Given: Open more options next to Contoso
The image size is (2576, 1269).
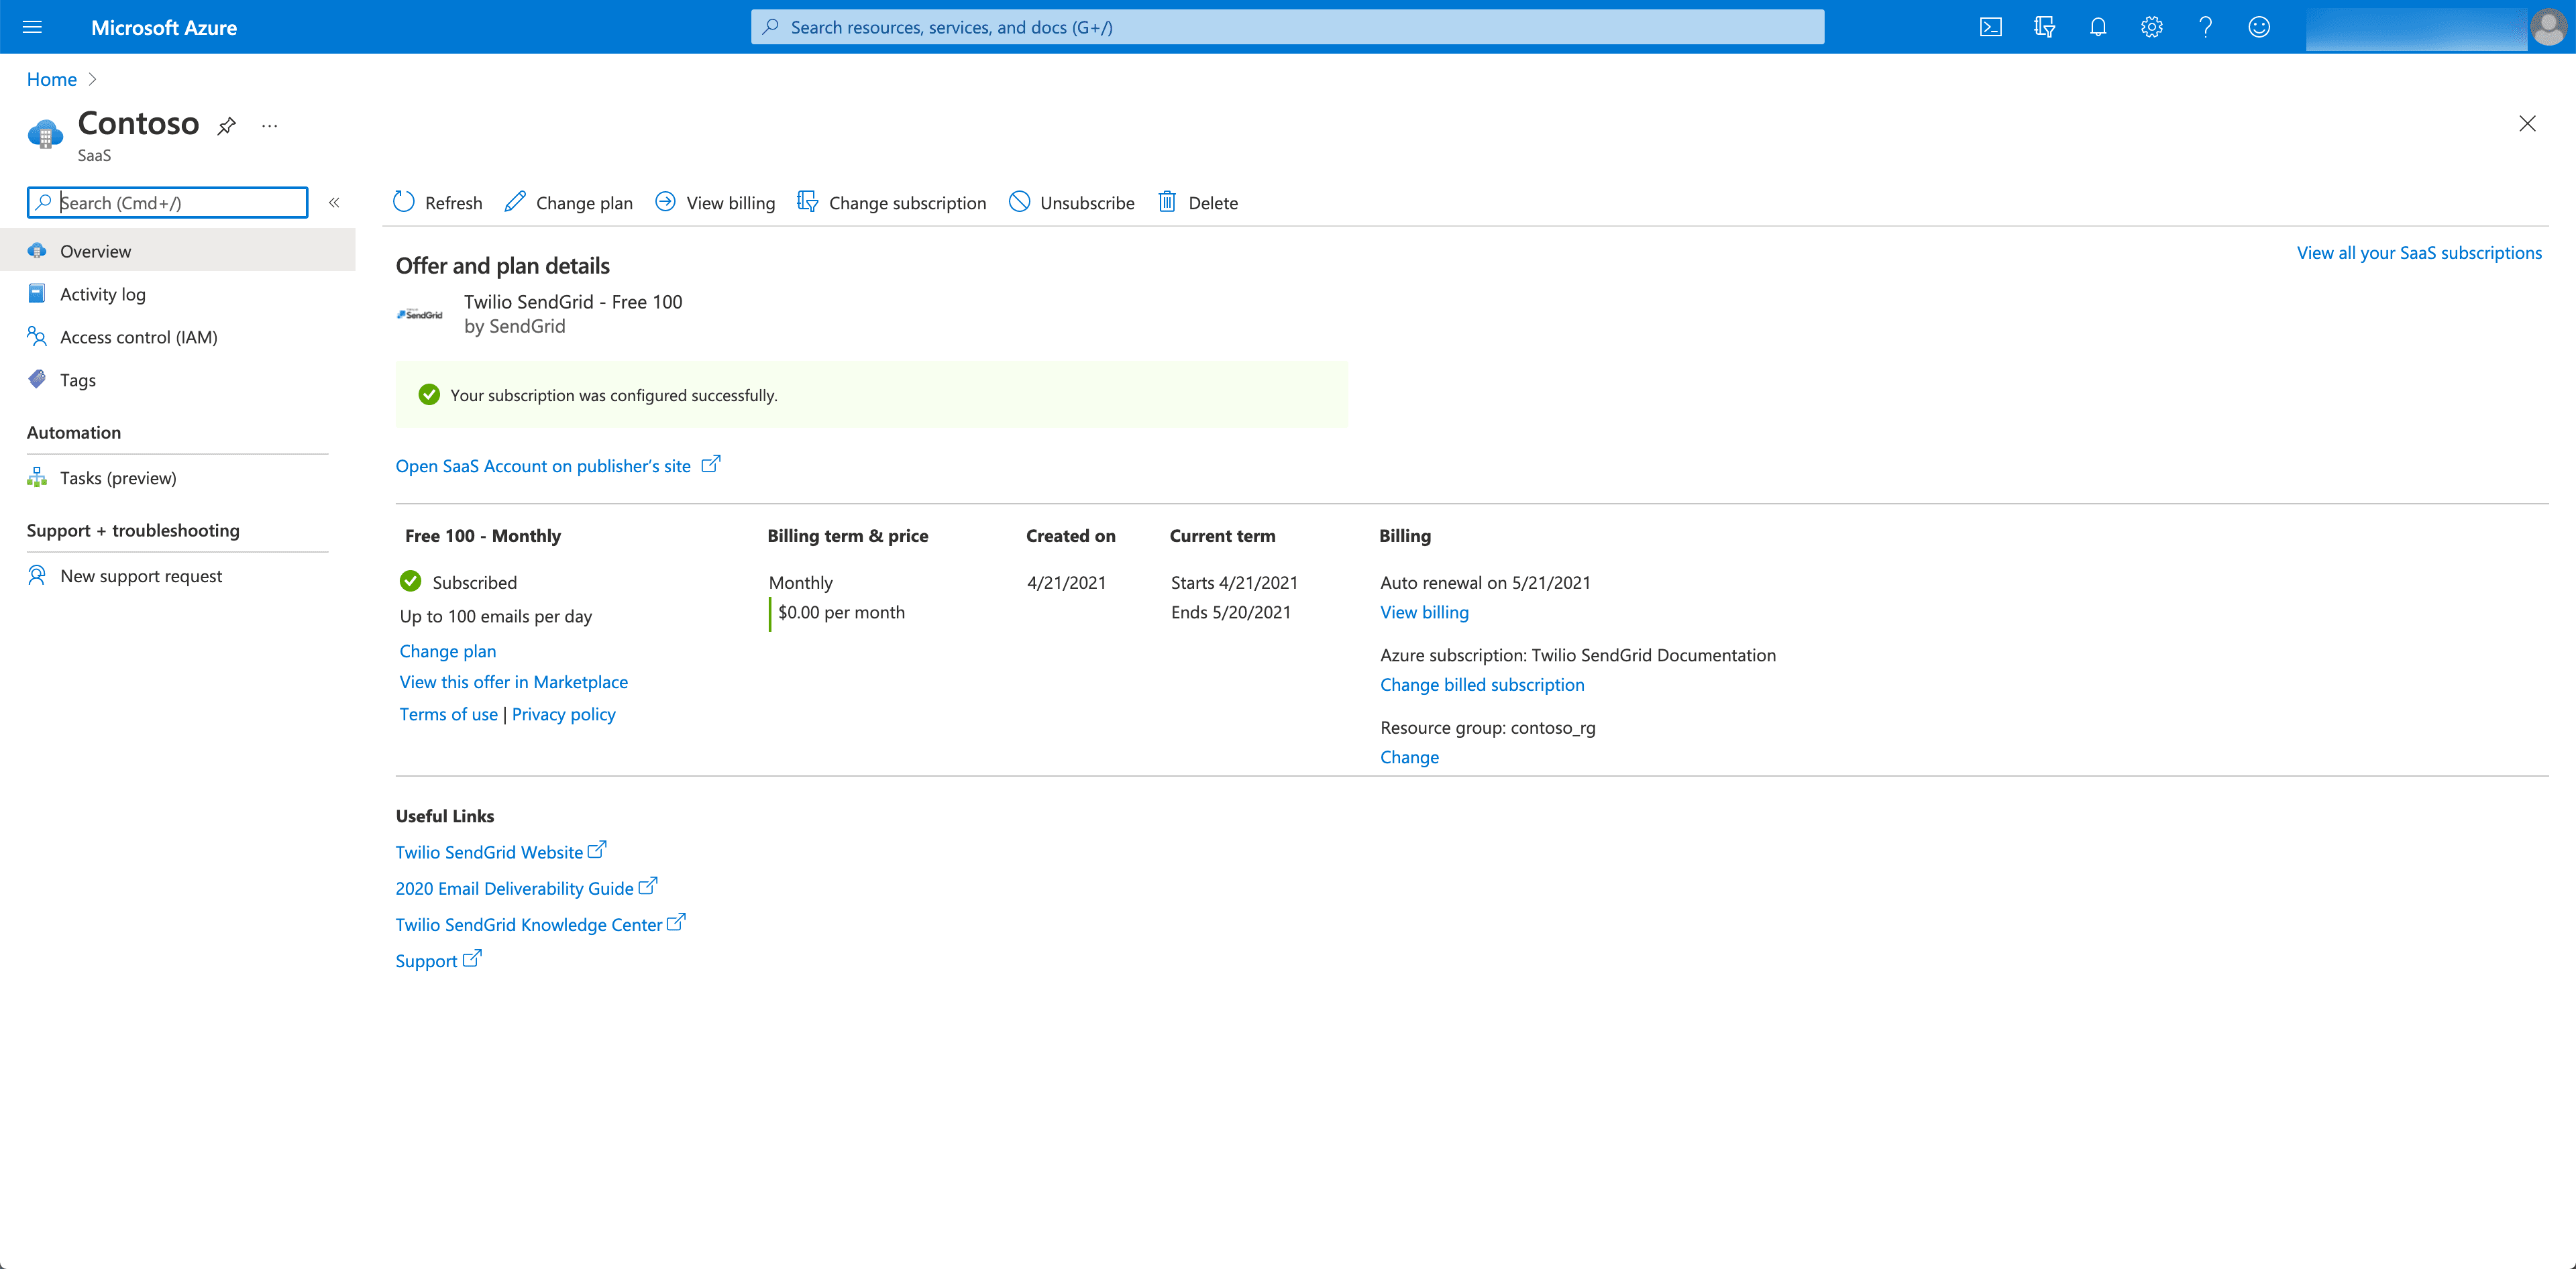Looking at the screenshot, I should [268, 126].
